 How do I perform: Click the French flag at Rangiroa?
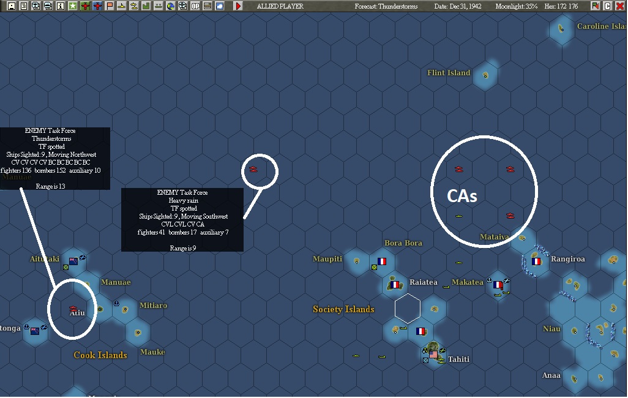pos(536,261)
